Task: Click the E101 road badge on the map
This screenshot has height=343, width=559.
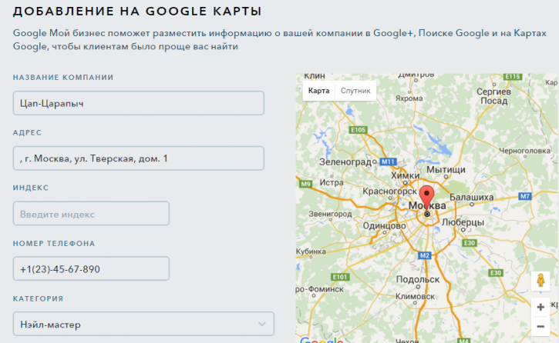Action: point(340,277)
